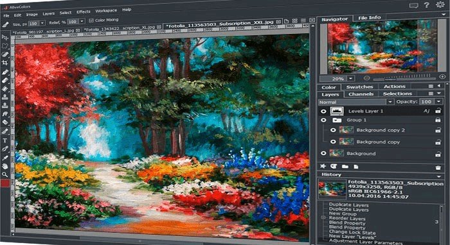450x245 pixels.
Task: Zoom out with Navigator minus icon
Action: click(366, 78)
